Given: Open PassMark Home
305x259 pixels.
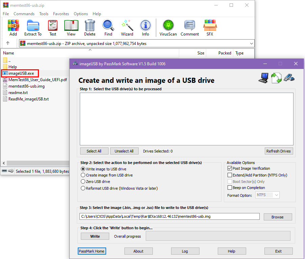Looking at the screenshot, I should pos(92,251).
